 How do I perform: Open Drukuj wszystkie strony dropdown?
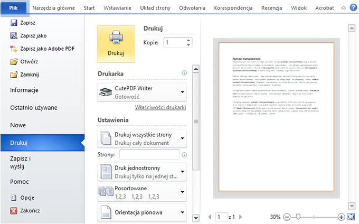(x=142, y=138)
